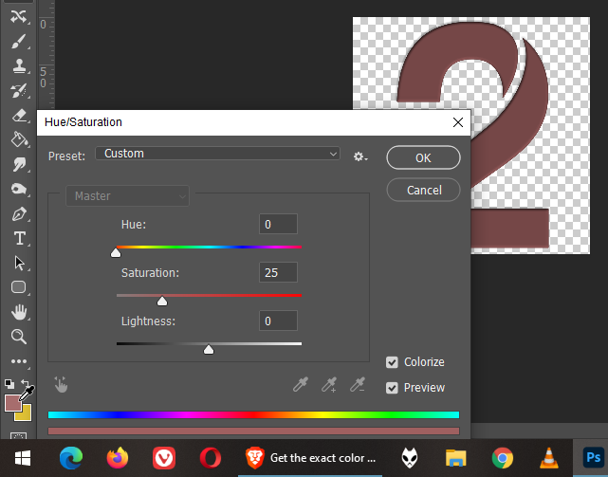The width and height of the screenshot is (608, 477).
Task: Select the Type tool
Action: click(x=19, y=238)
